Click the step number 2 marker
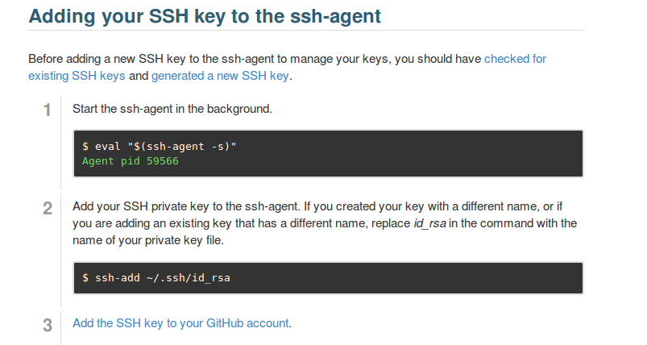 click(48, 208)
